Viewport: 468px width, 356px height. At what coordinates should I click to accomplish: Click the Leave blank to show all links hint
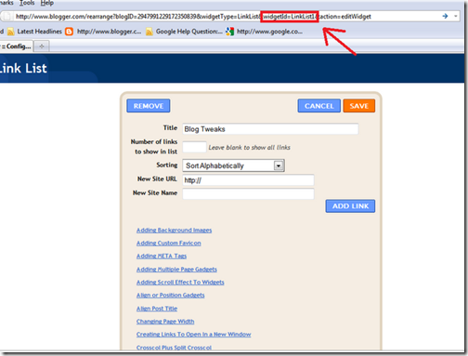tap(250, 148)
